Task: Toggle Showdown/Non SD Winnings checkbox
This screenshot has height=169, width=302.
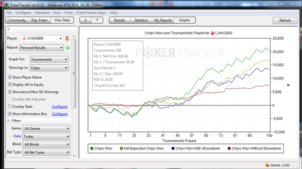Action: coord(9,92)
